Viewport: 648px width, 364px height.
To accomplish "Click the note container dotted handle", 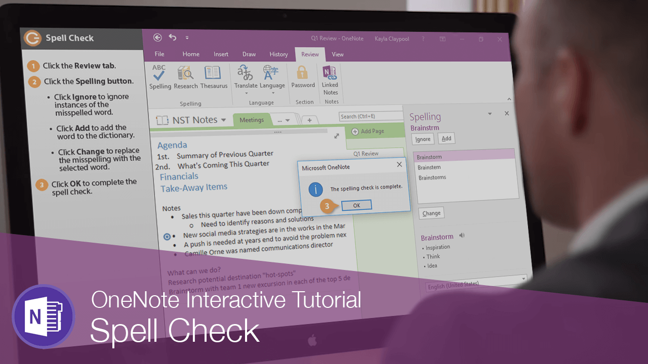I will (277, 132).
